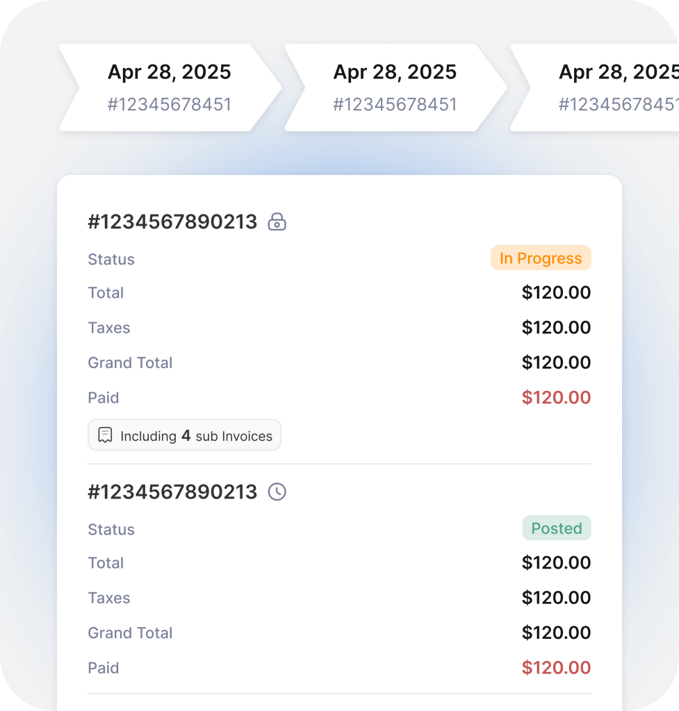This screenshot has height=711, width=679.
Task: Open the "Including 4 sub Invoices" chip
Action: coord(184,435)
